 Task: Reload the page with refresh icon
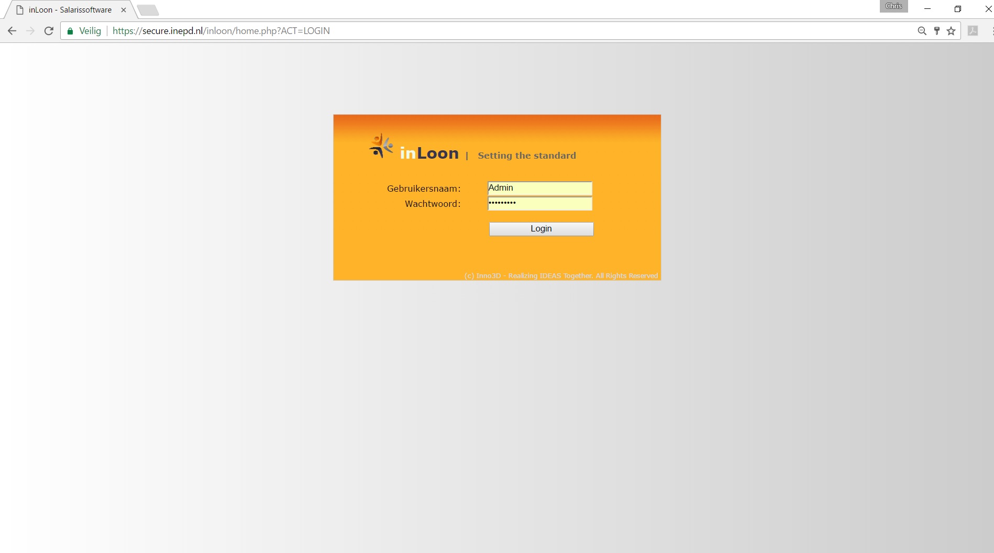coord(49,31)
